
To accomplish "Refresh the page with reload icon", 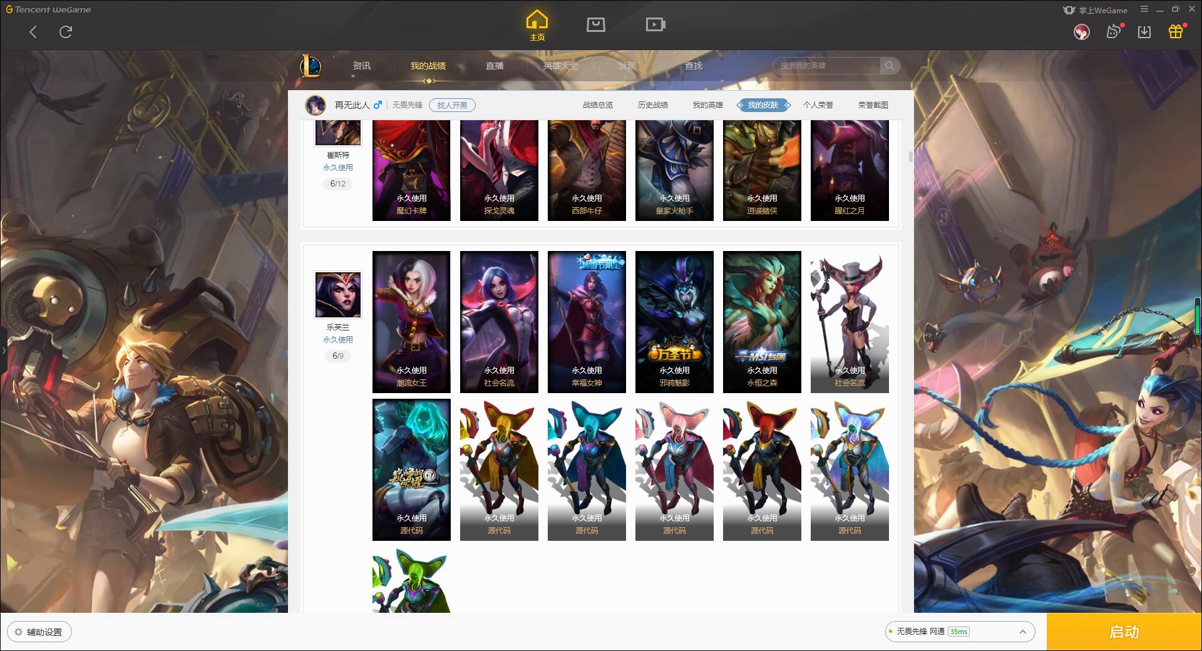I will coord(66,32).
